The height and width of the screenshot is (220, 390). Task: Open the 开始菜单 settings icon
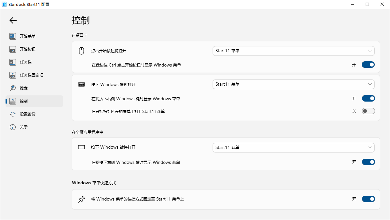(12, 36)
